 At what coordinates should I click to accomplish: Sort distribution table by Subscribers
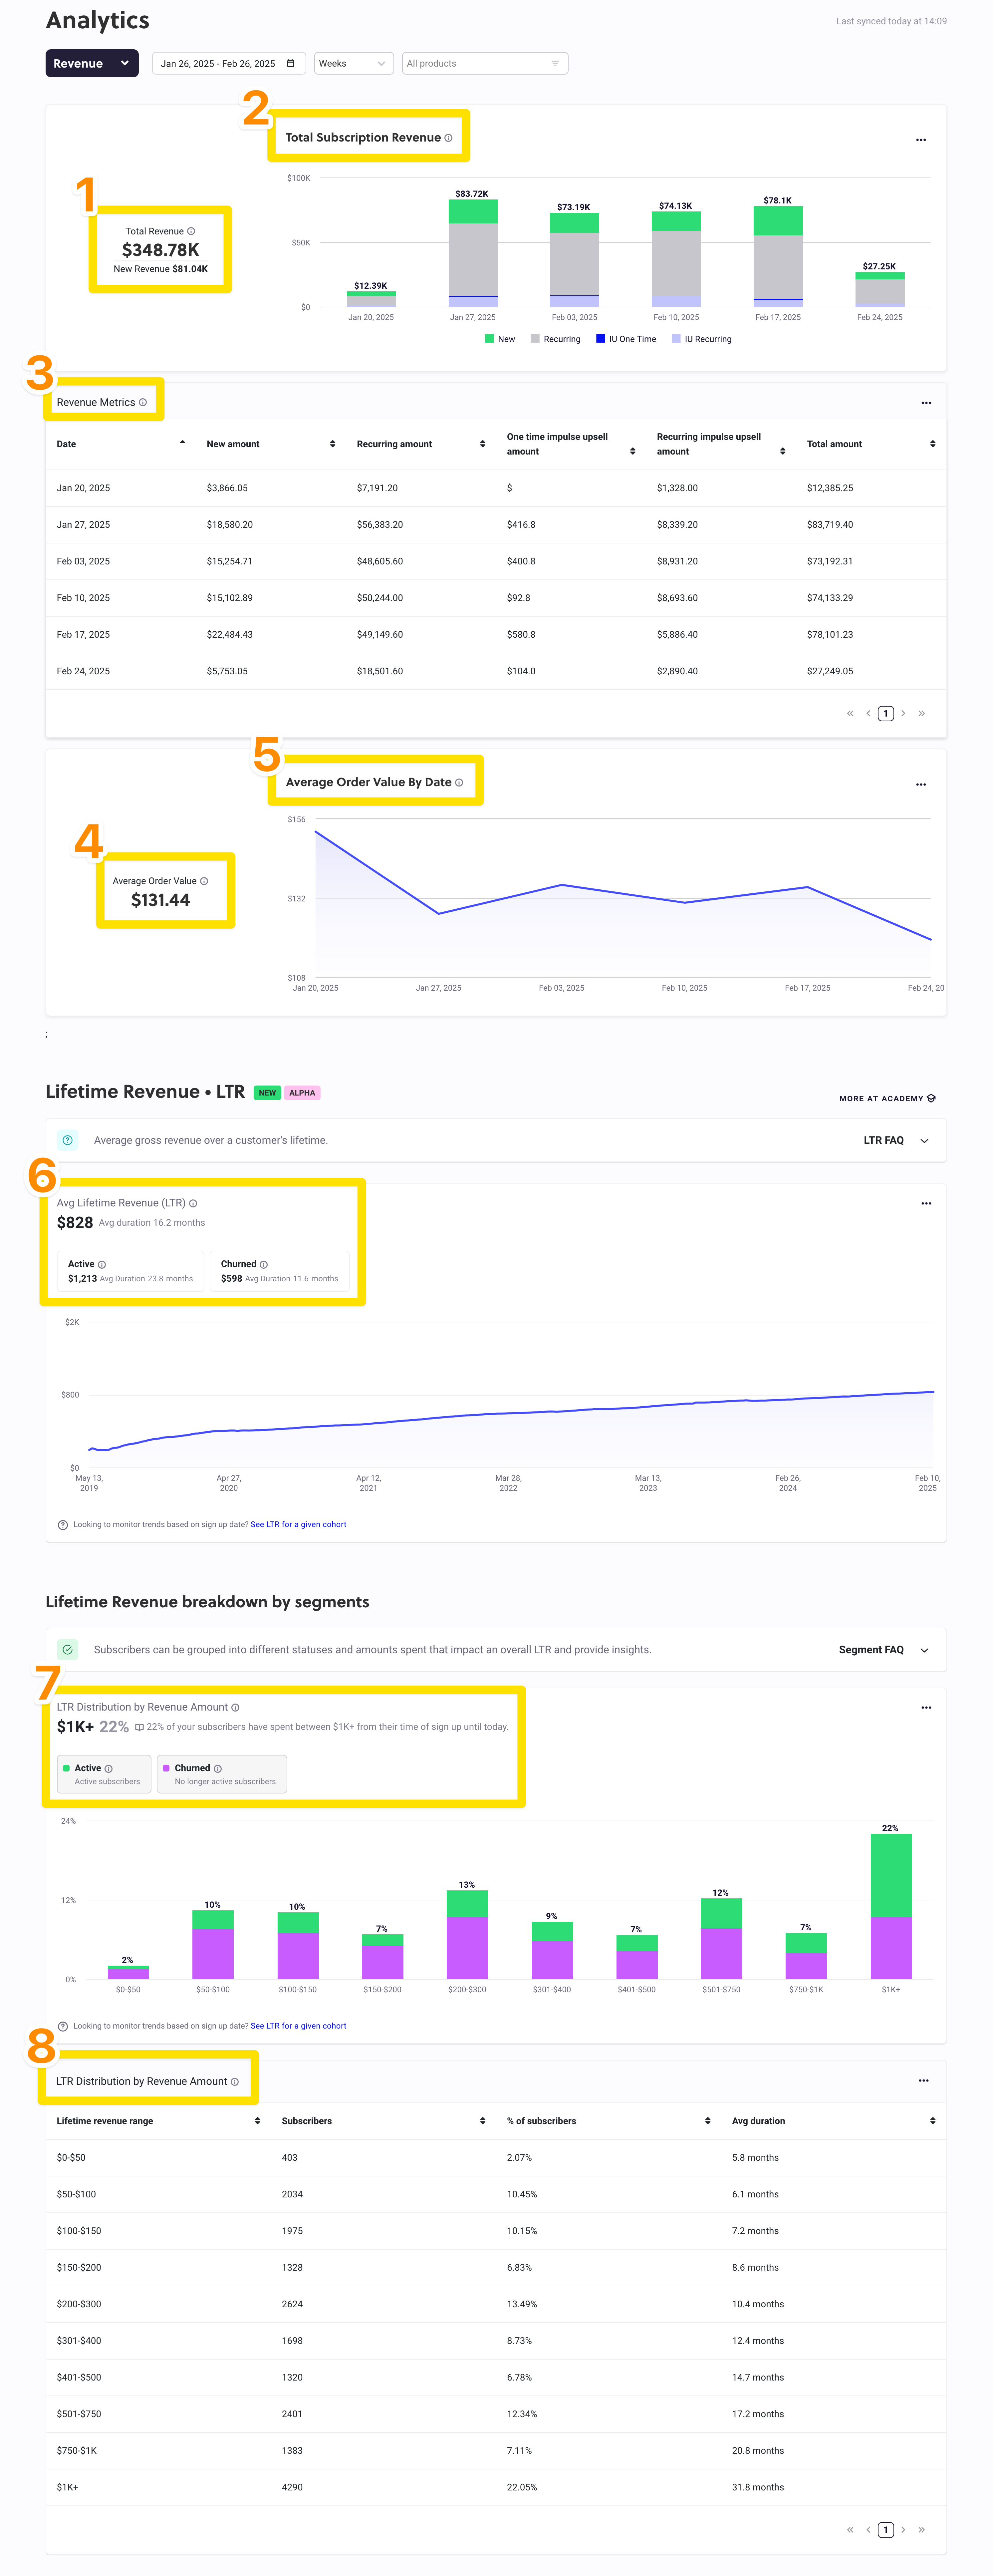(383, 2121)
